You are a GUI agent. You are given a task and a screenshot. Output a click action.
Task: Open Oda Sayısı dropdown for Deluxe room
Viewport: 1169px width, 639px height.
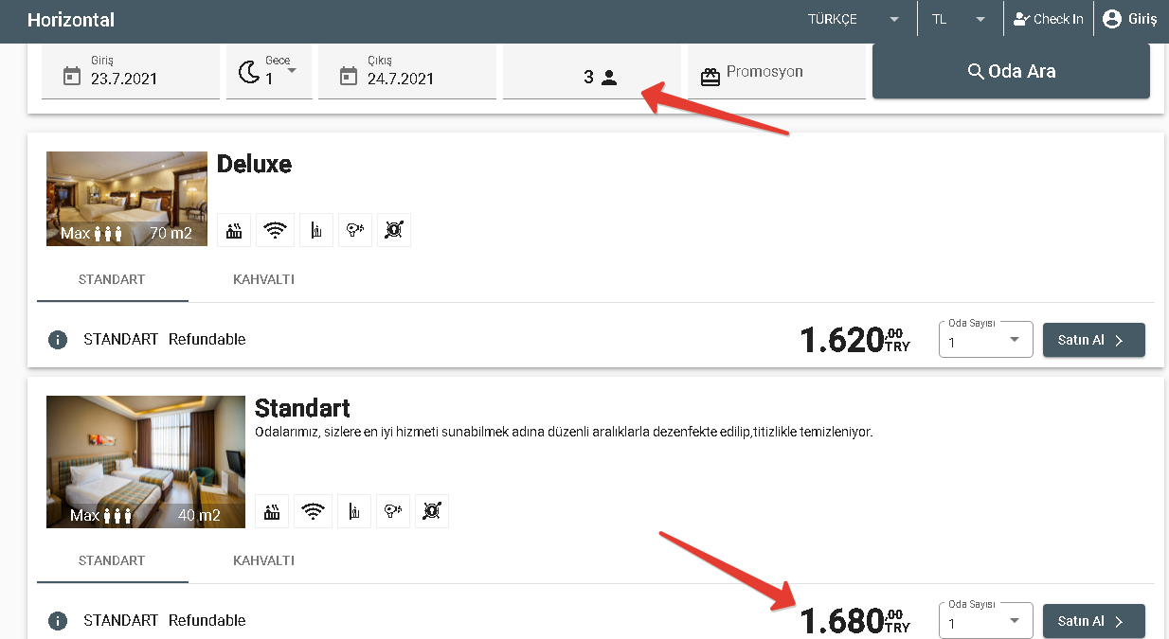(x=985, y=341)
